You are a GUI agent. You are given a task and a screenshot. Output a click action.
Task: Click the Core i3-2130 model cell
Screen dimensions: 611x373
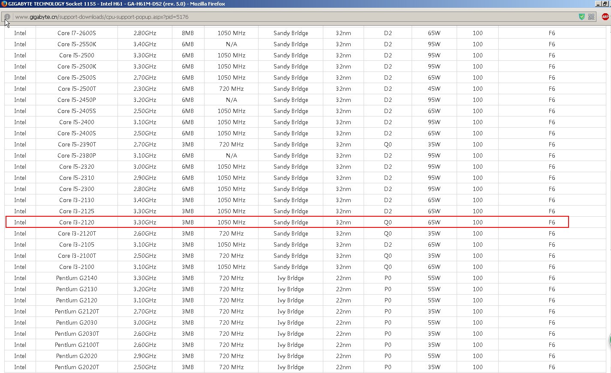point(77,200)
